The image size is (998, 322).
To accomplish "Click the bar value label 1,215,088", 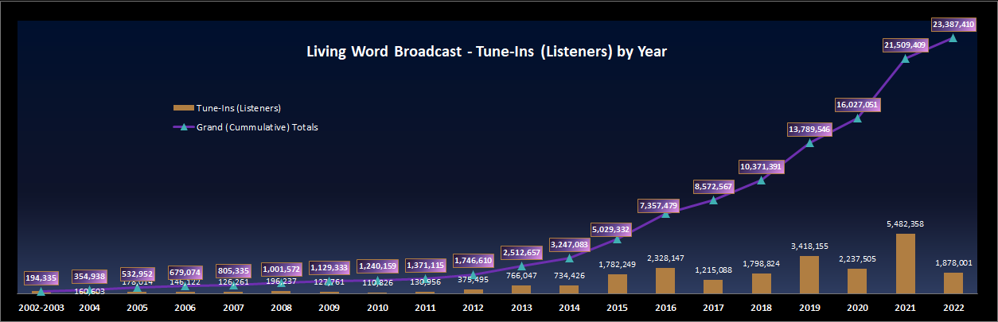I will coord(714,270).
